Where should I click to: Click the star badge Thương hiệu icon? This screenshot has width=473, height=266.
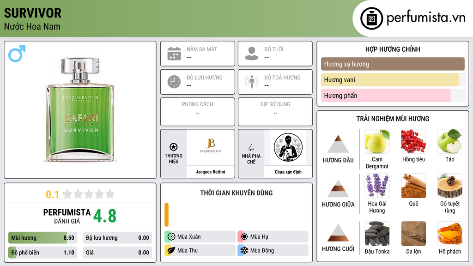coord(174,147)
